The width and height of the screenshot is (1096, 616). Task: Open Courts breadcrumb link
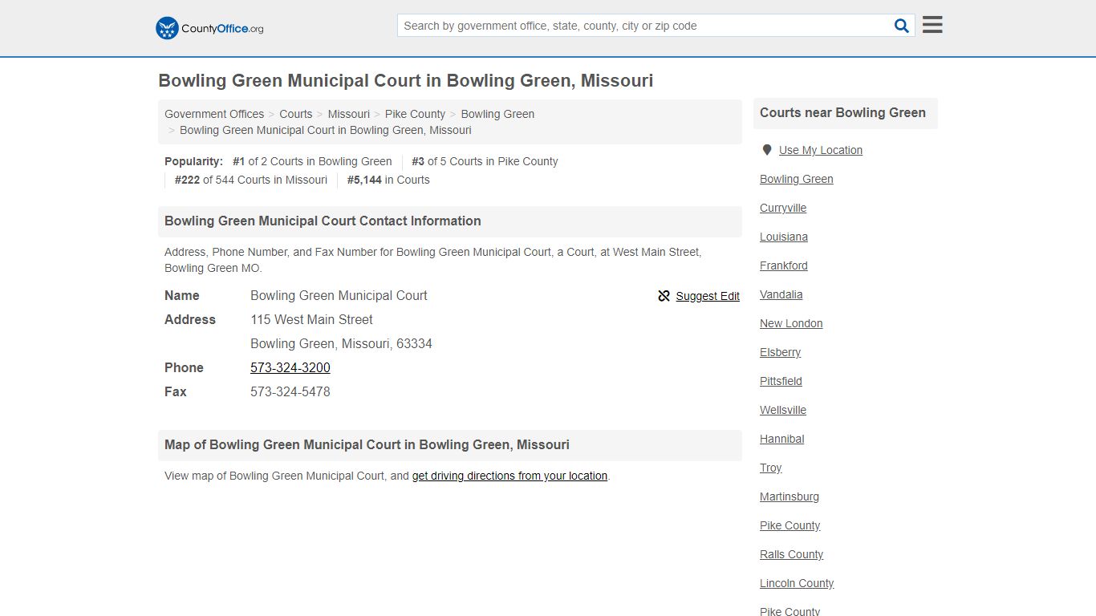296,114
